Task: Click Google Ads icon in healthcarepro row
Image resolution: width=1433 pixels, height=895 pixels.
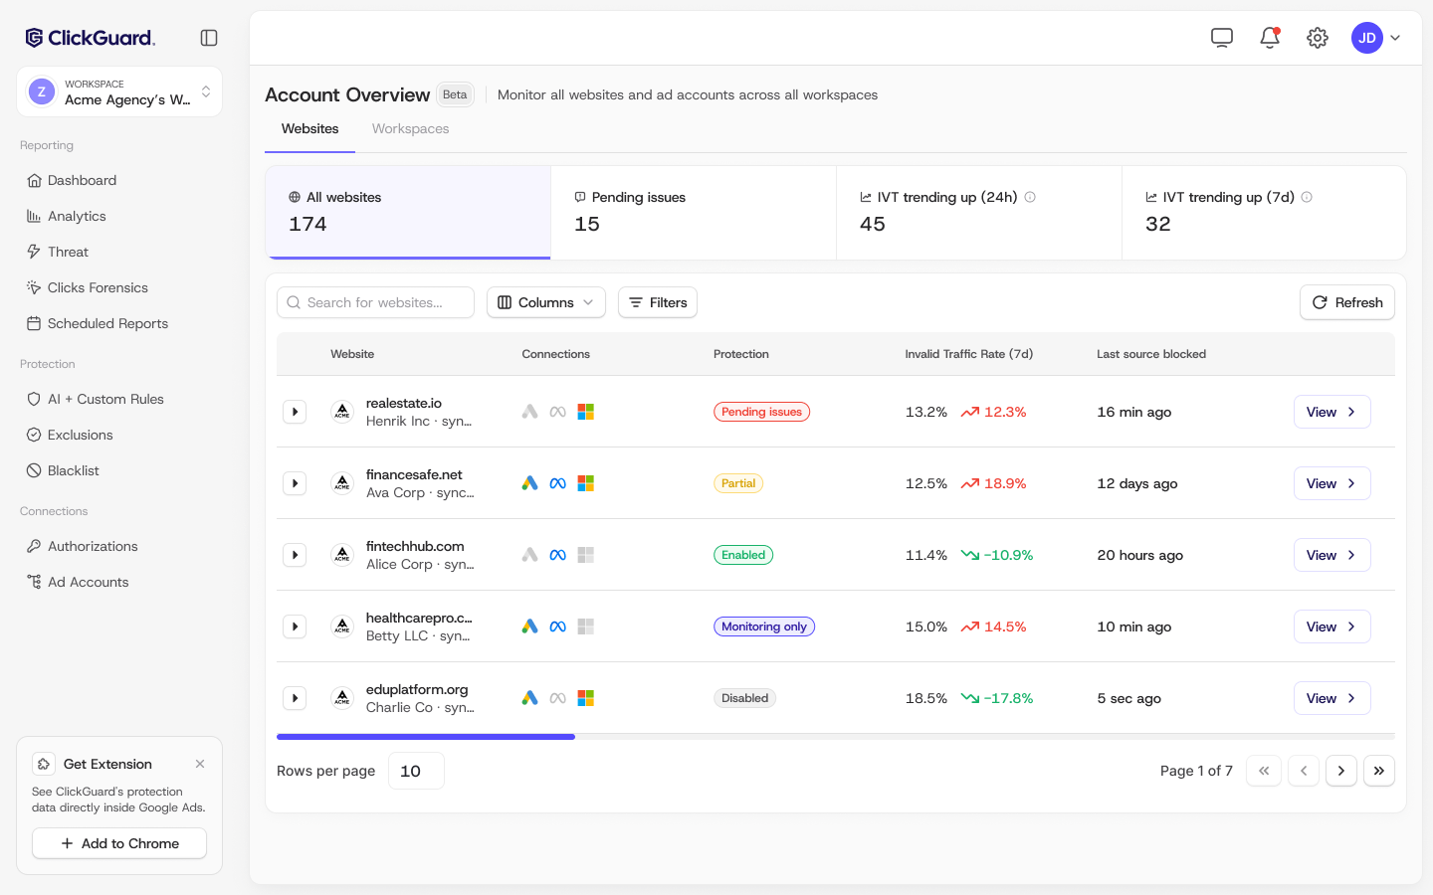Action: click(x=530, y=626)
